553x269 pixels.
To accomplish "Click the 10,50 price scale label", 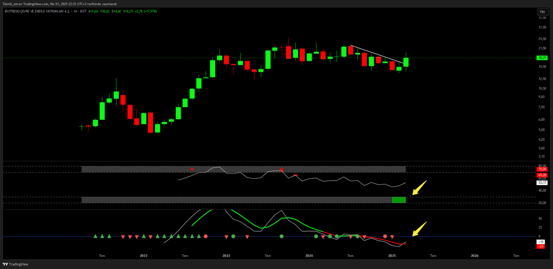I will pyautogui.click(x=542, y=88).
